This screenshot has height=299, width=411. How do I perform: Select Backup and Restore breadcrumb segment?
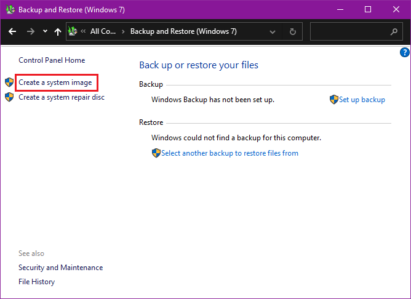[183, 31]
